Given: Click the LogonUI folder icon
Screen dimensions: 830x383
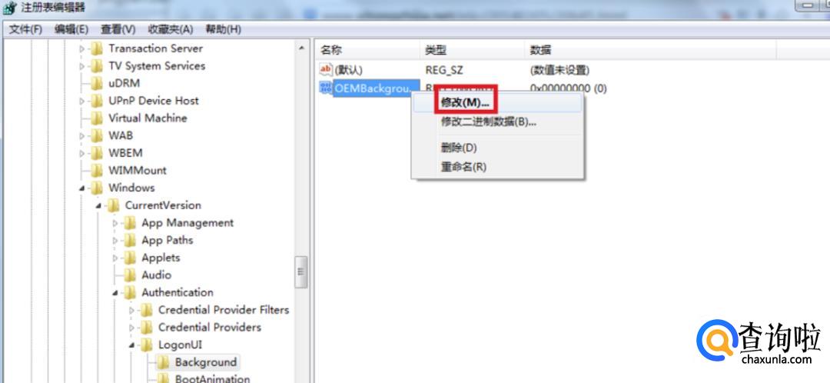Looking at the screenshot, I should tap(147, 345).
